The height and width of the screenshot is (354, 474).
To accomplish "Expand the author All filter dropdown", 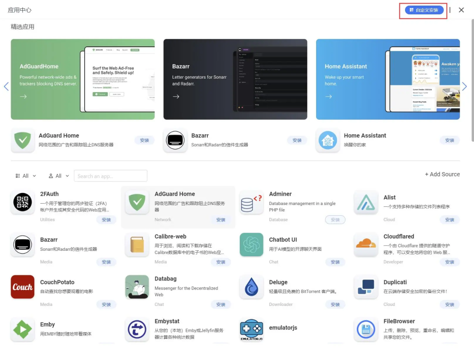I will click(59, 176).
